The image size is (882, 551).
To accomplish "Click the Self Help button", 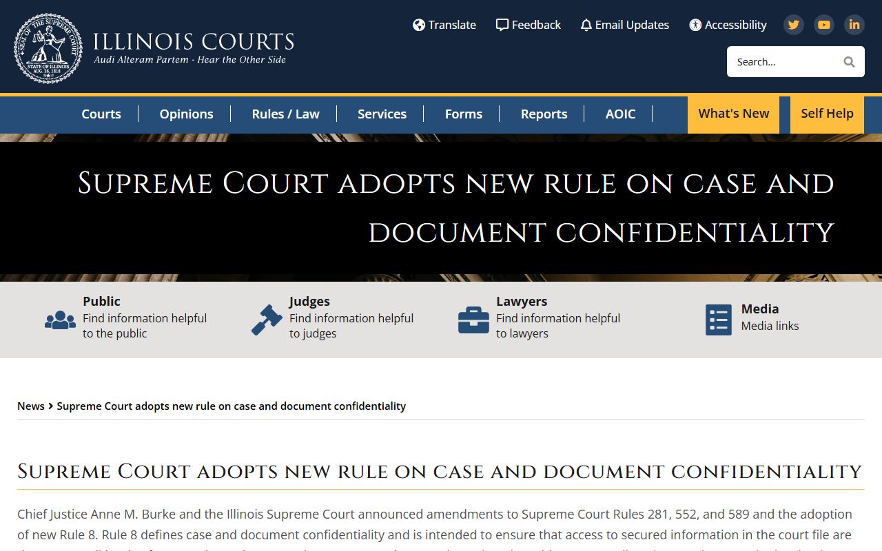I will (828, 114).
